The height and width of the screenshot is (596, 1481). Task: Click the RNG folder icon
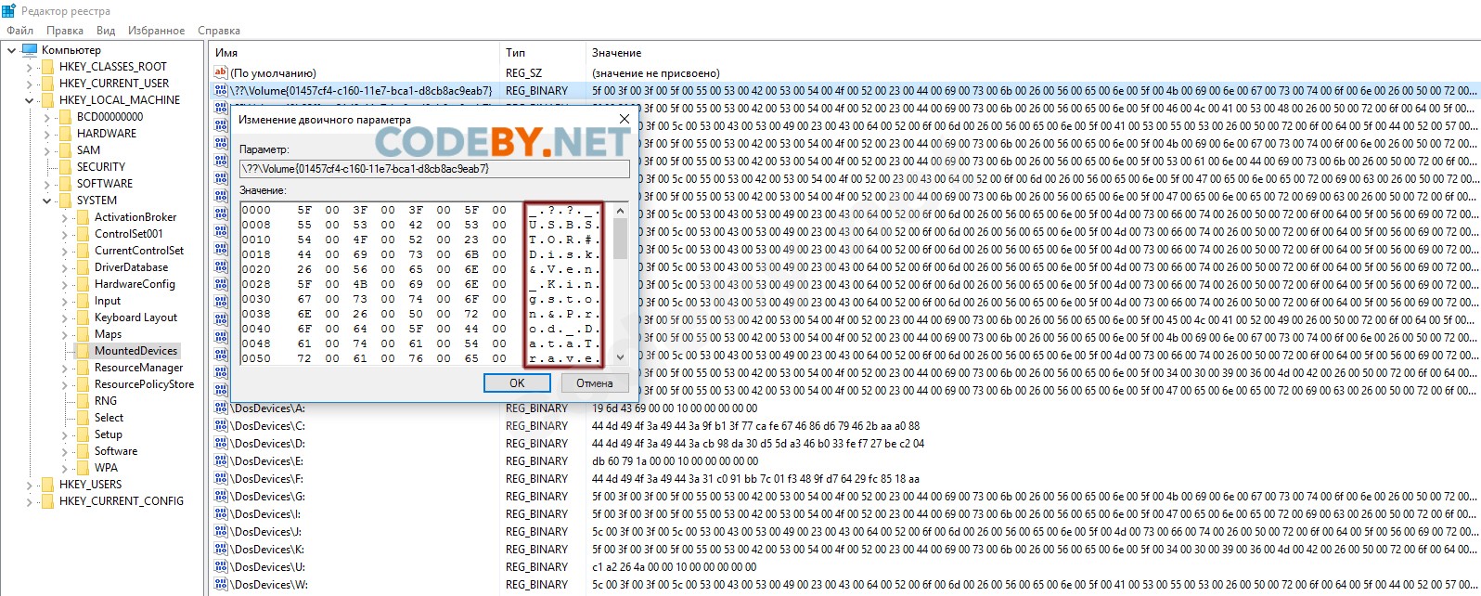83,401
